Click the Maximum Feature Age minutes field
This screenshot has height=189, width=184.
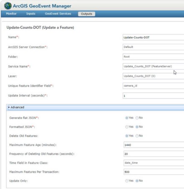click(154, 145)
